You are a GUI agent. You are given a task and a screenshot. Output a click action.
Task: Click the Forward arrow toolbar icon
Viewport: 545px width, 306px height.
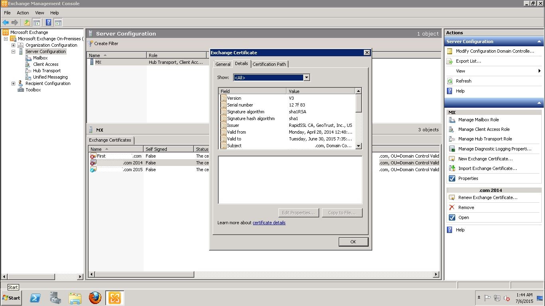click(15, 23)
